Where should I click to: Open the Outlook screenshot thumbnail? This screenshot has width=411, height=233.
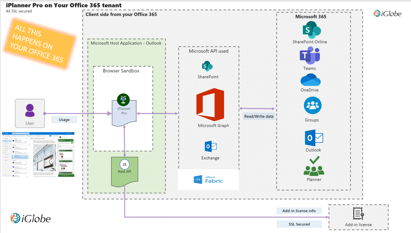[38, 154]
